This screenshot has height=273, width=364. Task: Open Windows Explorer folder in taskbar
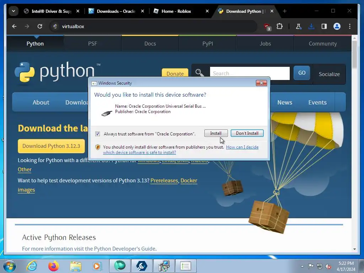click(76, 266)
